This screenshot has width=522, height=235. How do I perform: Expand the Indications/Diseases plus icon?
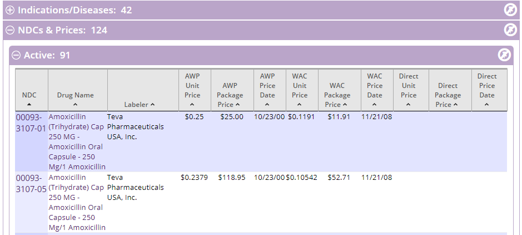pyautogui.click(x=11, y=11)
